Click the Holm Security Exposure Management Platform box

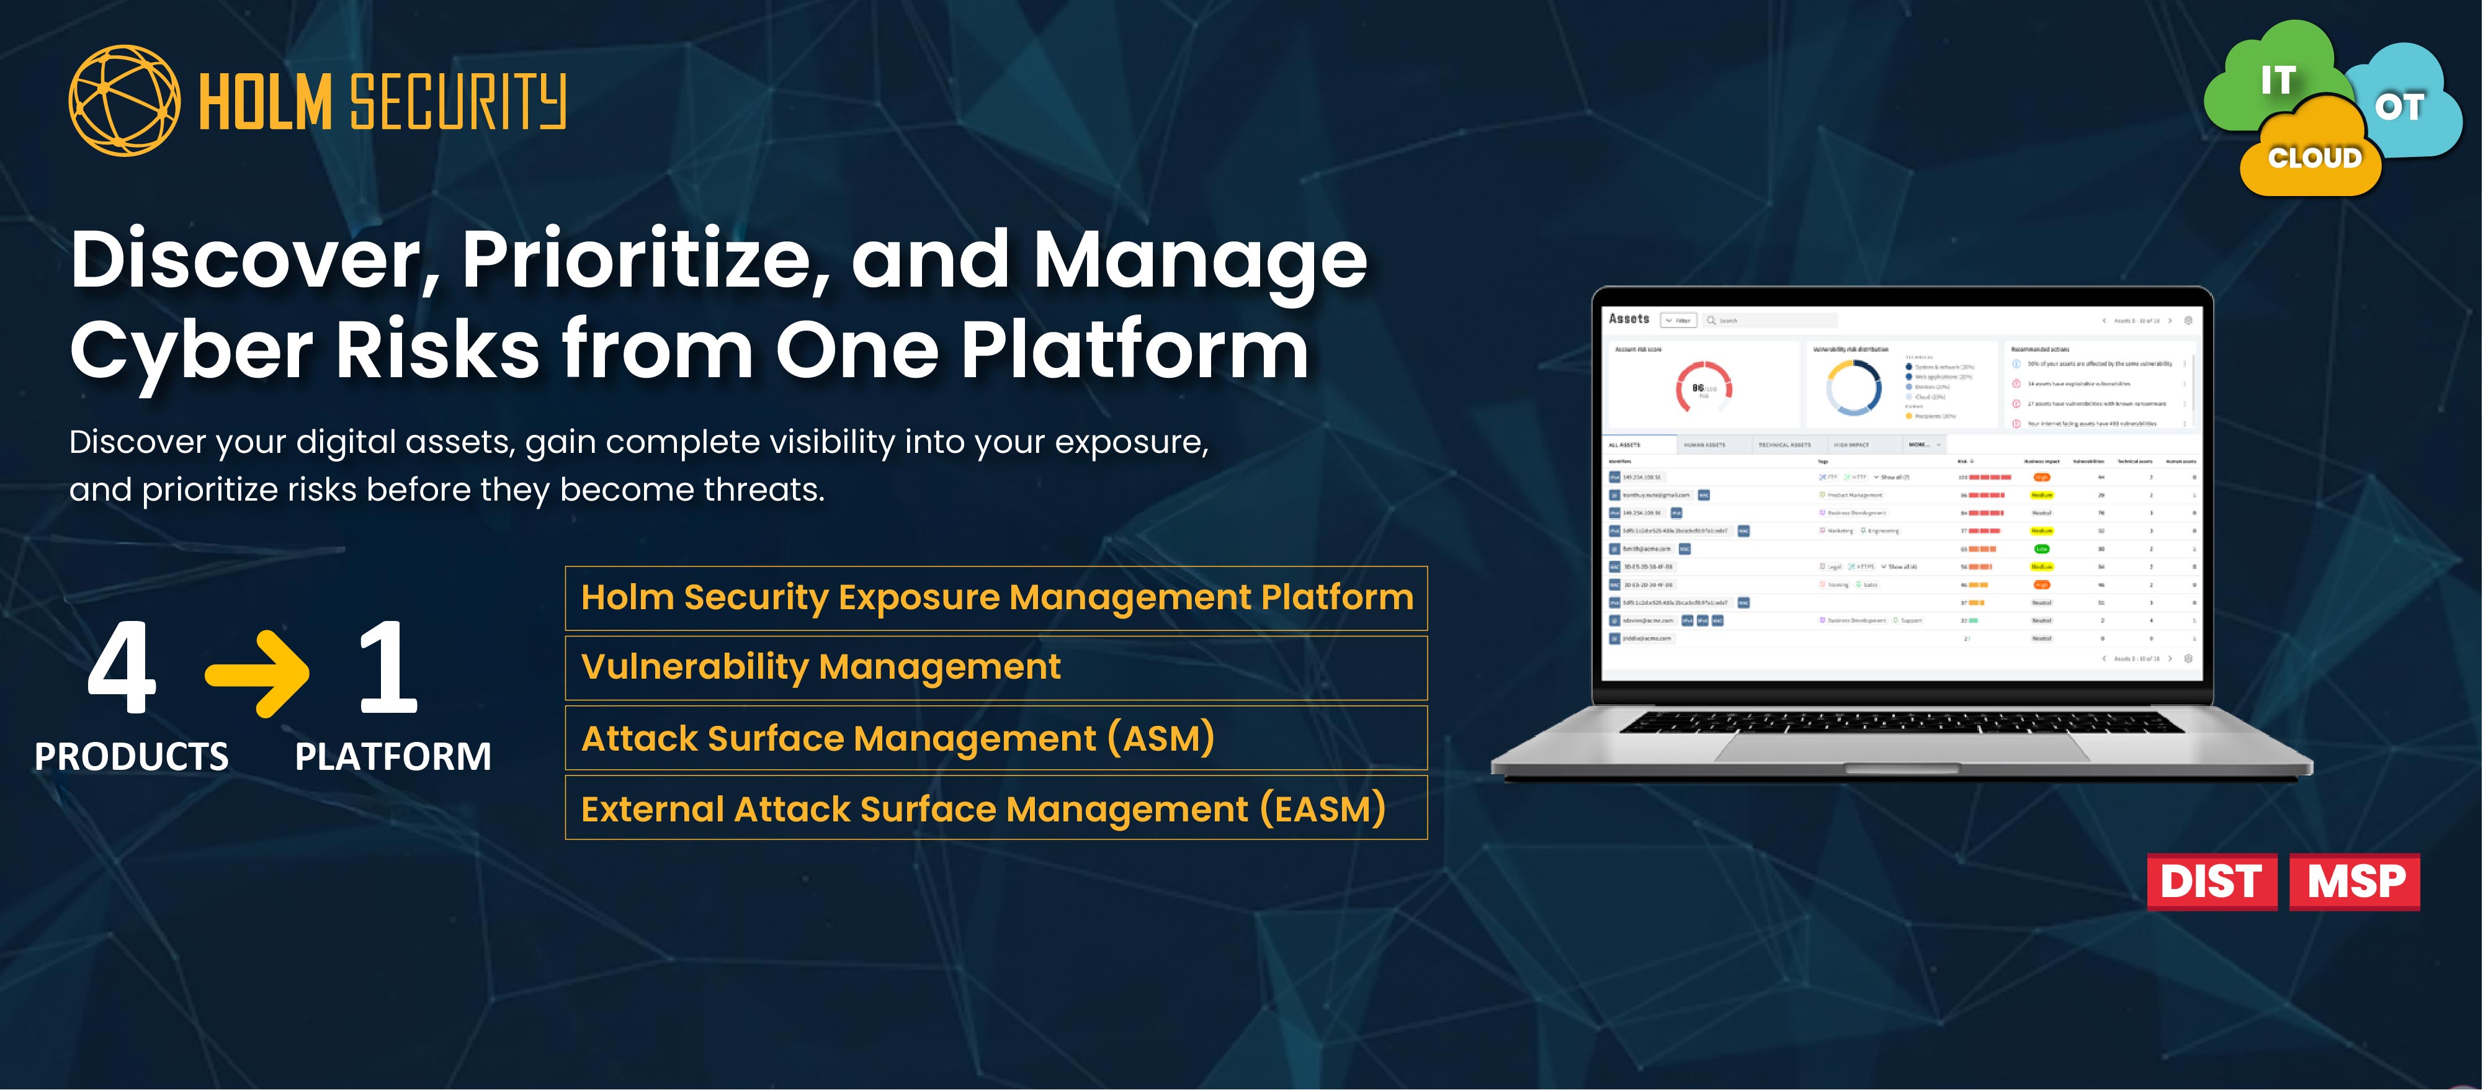coord(996,597)
